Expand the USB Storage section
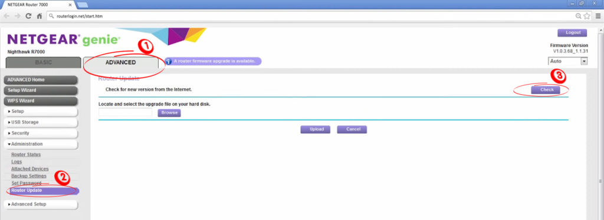This screenshot has height=220, width=604. tap(41, 122)
